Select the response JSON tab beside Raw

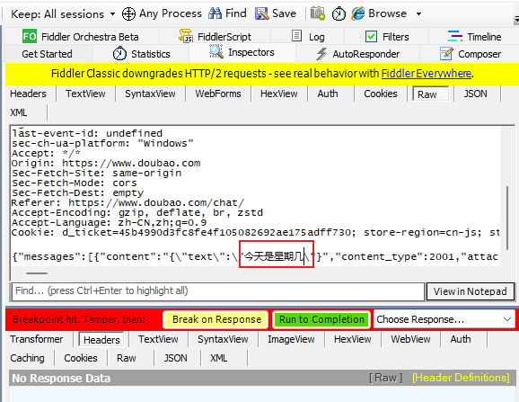(175, 358)
